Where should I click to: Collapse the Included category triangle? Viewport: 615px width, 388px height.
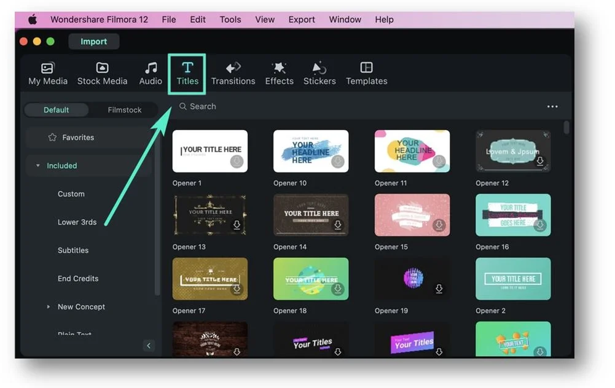pyautogui.click(x=37, y=165)
